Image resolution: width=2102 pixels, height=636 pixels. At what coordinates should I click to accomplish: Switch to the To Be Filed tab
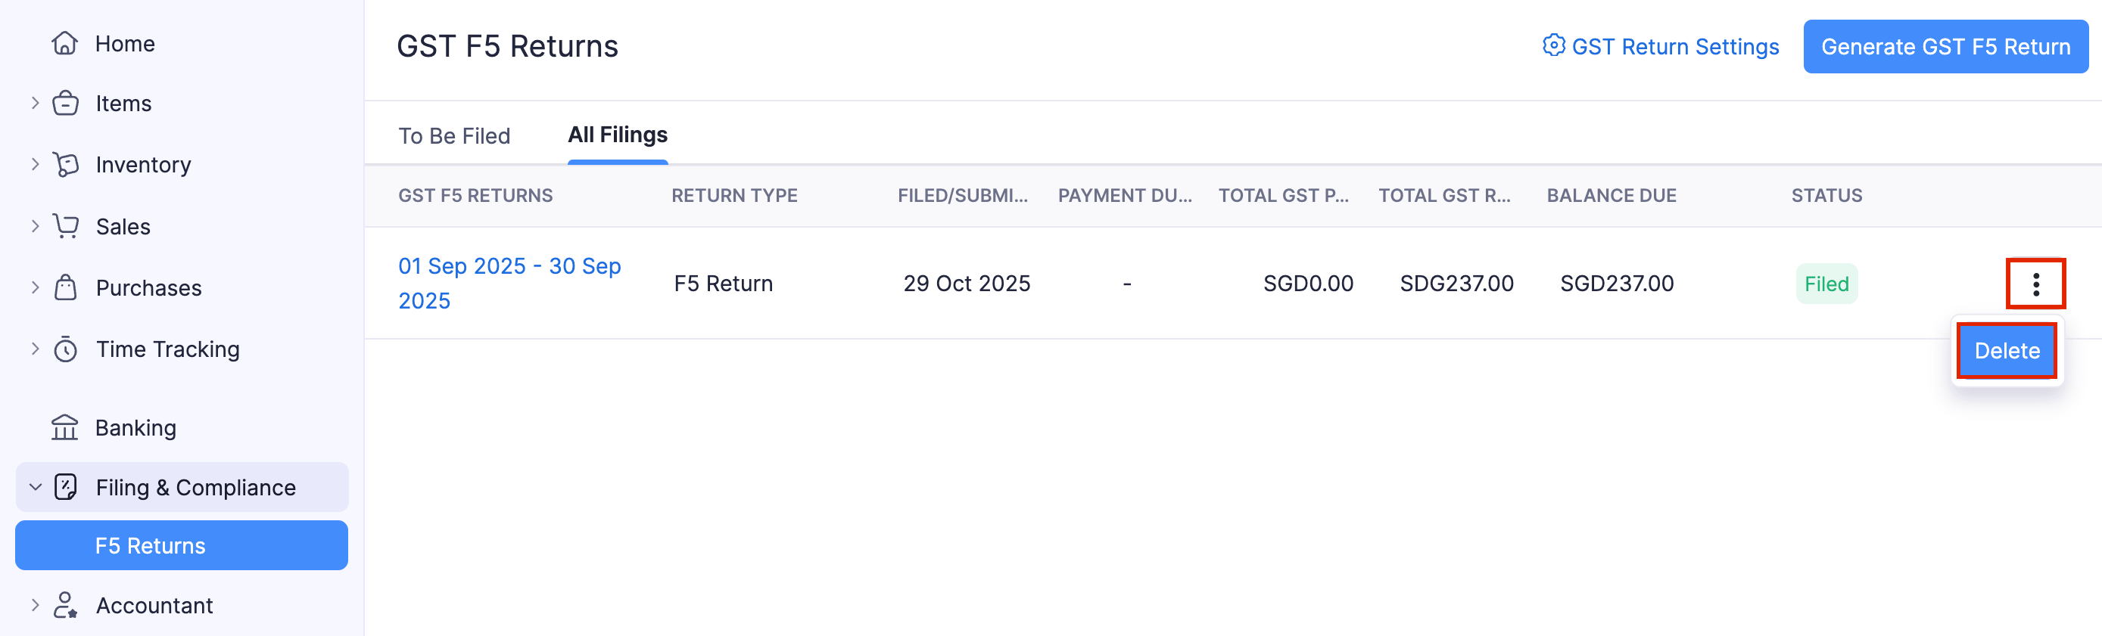coord(453,135)
